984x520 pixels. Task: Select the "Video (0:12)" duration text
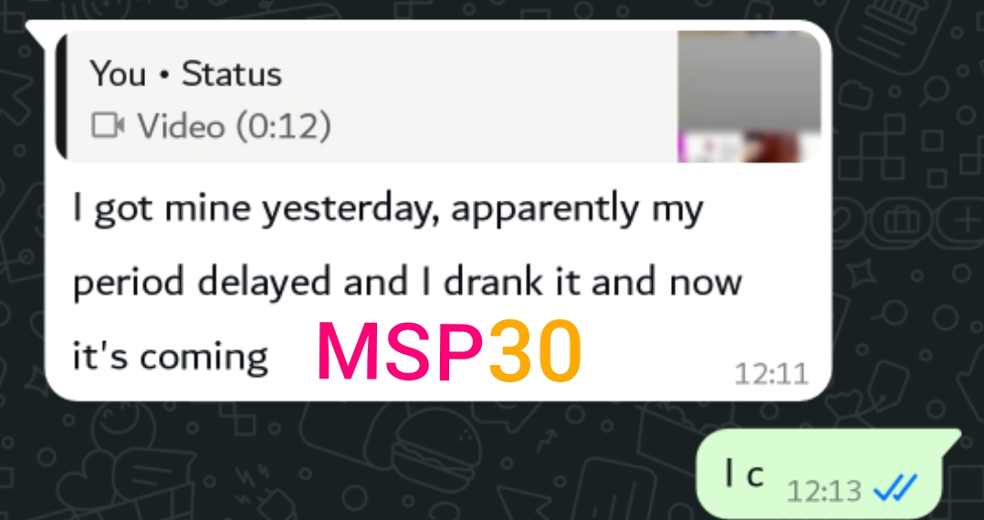pyautogui.click(x=234, y=126)
